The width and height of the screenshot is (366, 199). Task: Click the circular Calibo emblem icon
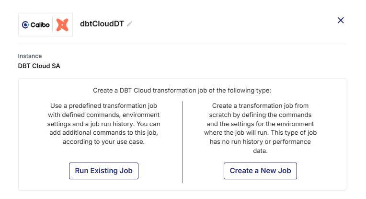click(x=25, y=24)
